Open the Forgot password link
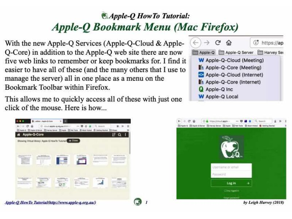The width and height of the screenshot is (292, 219). coord(231,198)
